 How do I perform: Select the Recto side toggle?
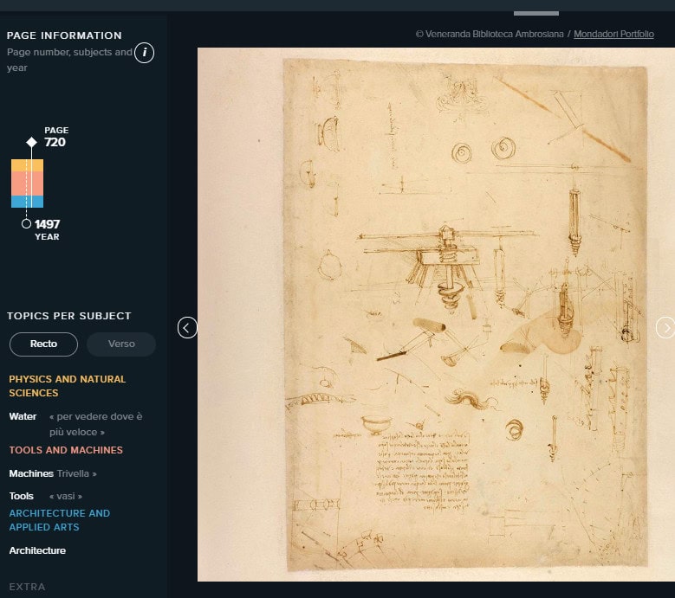pos(43,344)
